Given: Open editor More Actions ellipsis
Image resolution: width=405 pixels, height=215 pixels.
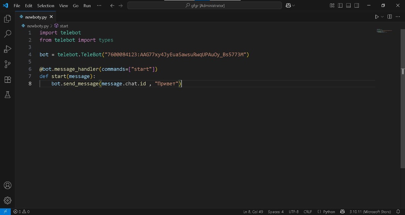Looking at the screenshot, I should click(x=398, y=17).
